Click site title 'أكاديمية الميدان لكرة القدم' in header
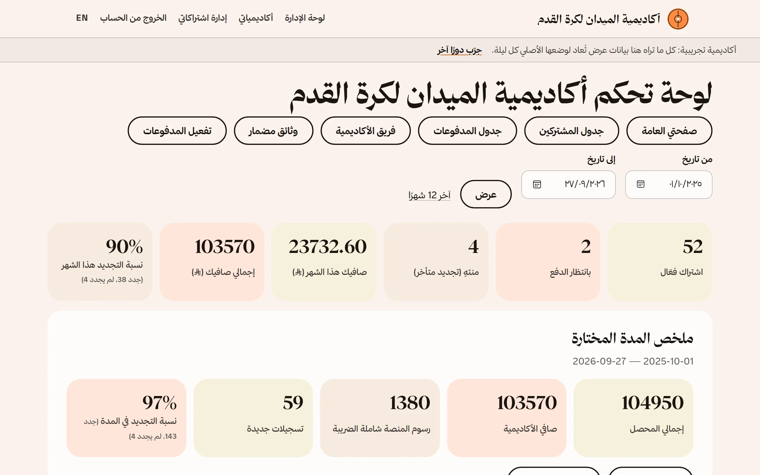This screenshot has width=760, height=475. click(x=598, y=19)
